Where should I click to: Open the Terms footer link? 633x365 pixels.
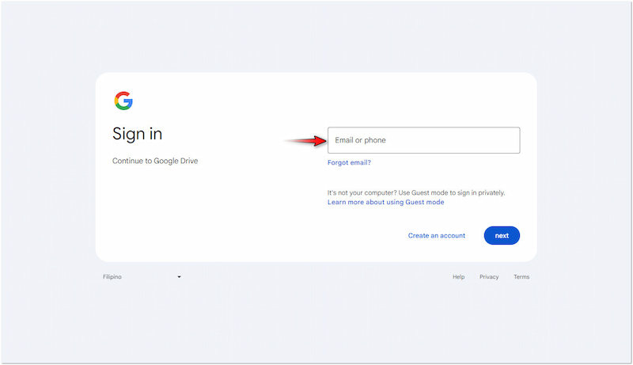click(521, 277)
